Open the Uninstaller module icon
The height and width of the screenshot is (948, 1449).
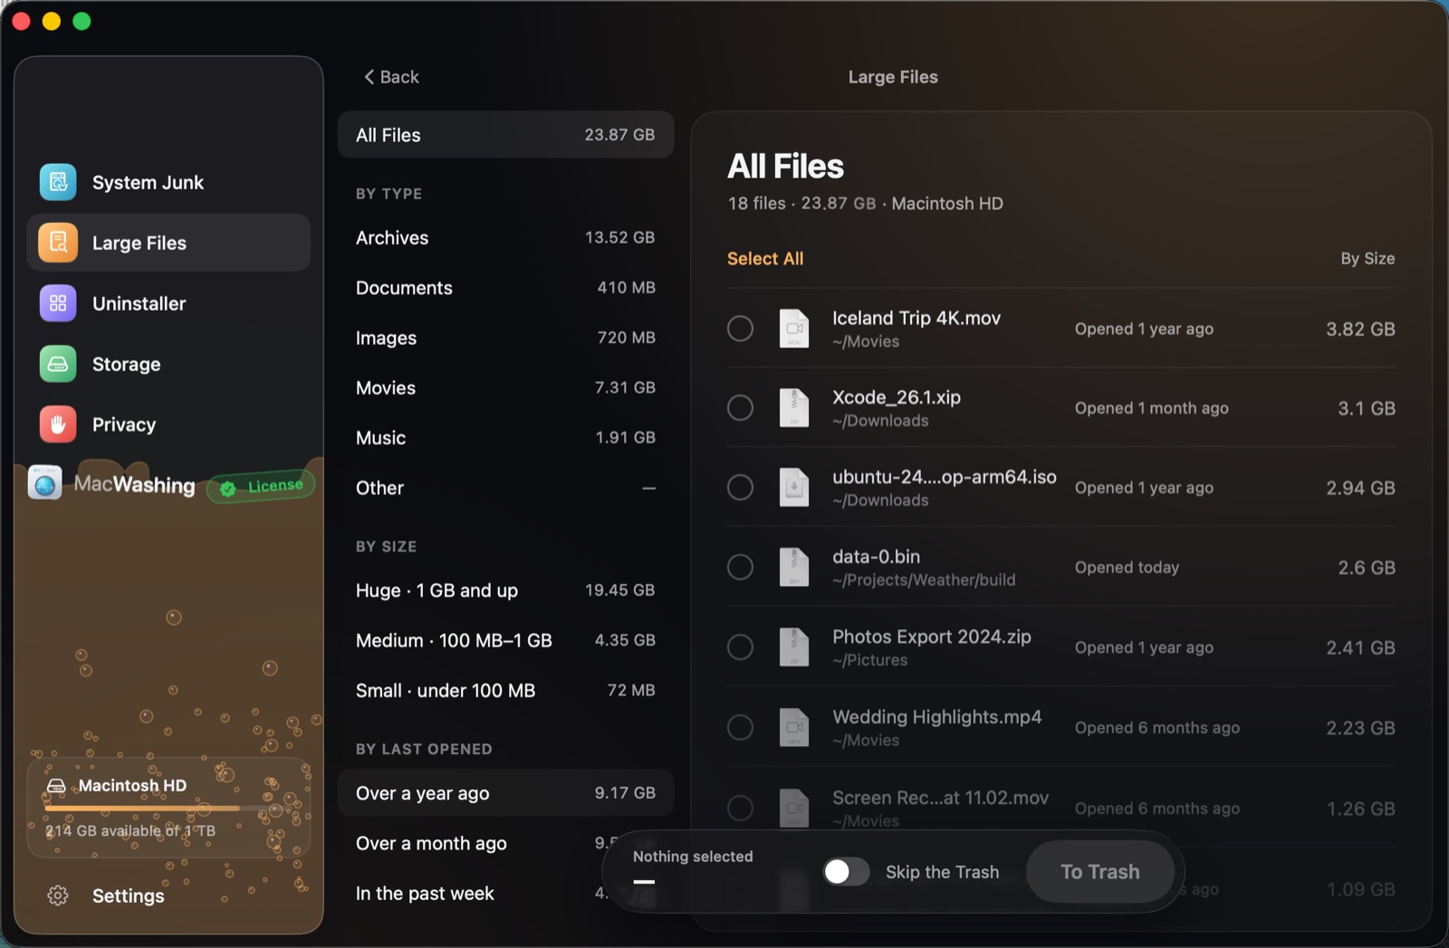click(x=58, y=303)
